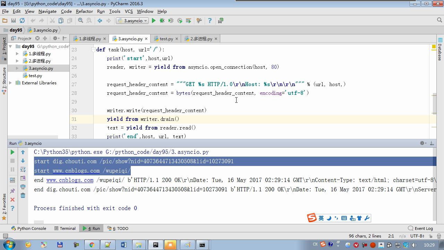Synchronize project with the refresh icon
444x250 pixels.
(x=22, y=21)
